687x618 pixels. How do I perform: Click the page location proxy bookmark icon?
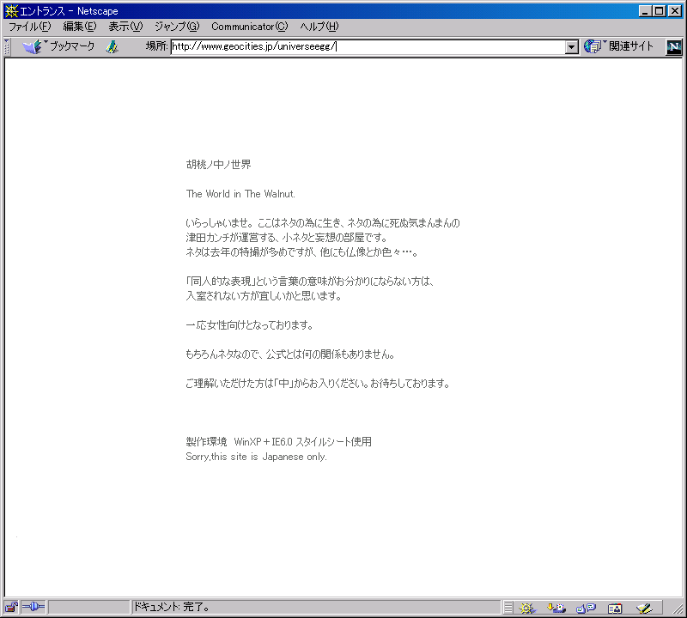[x=112, y=47]
